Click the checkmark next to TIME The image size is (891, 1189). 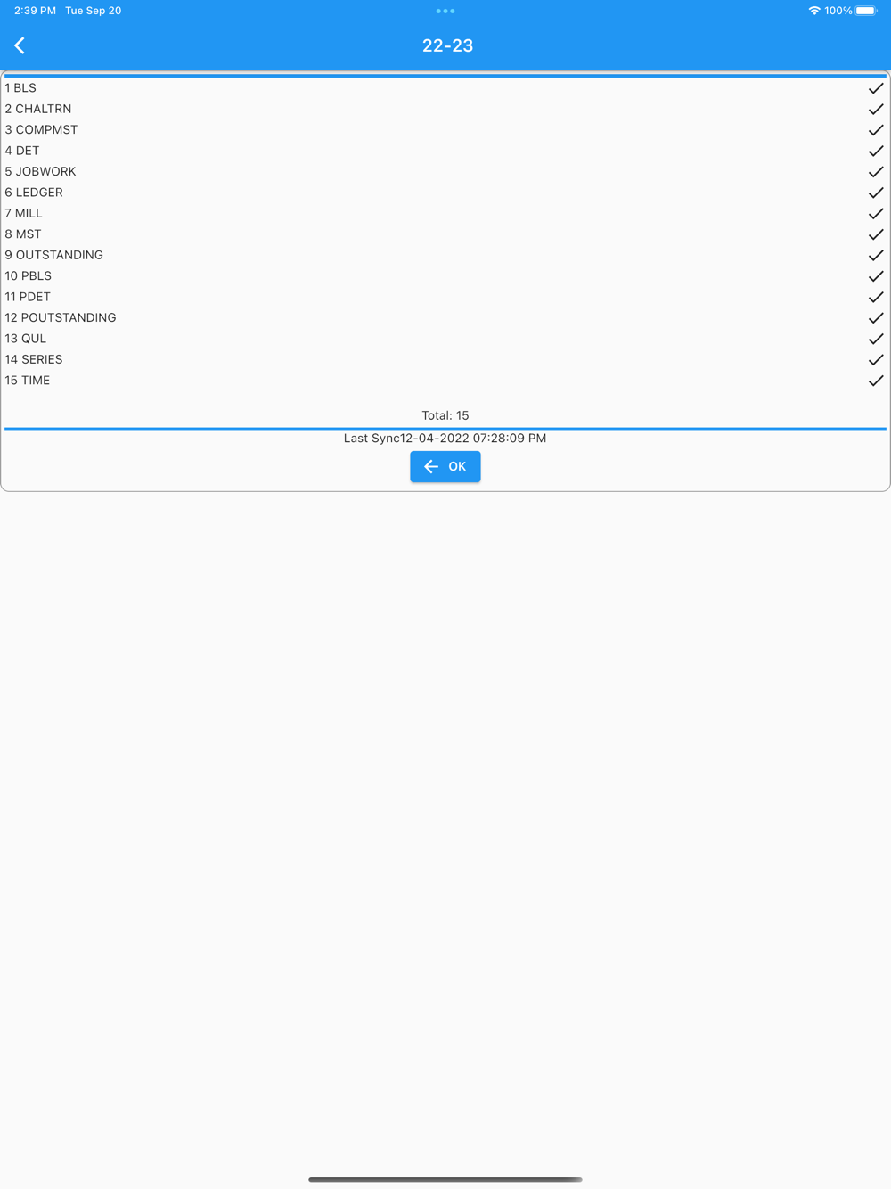click(x=876, y=381)
